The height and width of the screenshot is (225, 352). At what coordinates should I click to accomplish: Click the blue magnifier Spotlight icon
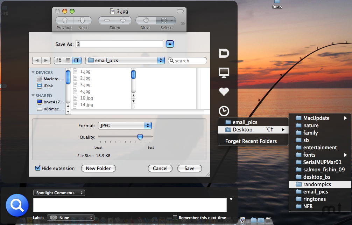[17, 205]
